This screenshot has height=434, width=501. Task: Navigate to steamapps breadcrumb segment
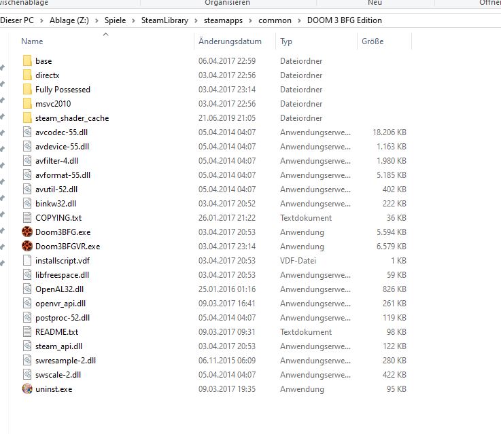(x=223, y=20)
